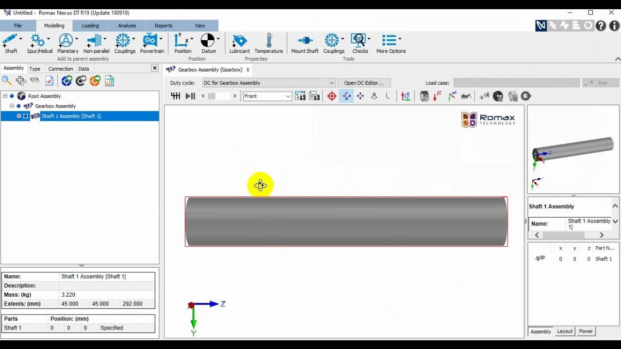Select the Mount Shaft tool
This screenshot has width=621, height=349.
pyautogui.click(x=305, y=43)
